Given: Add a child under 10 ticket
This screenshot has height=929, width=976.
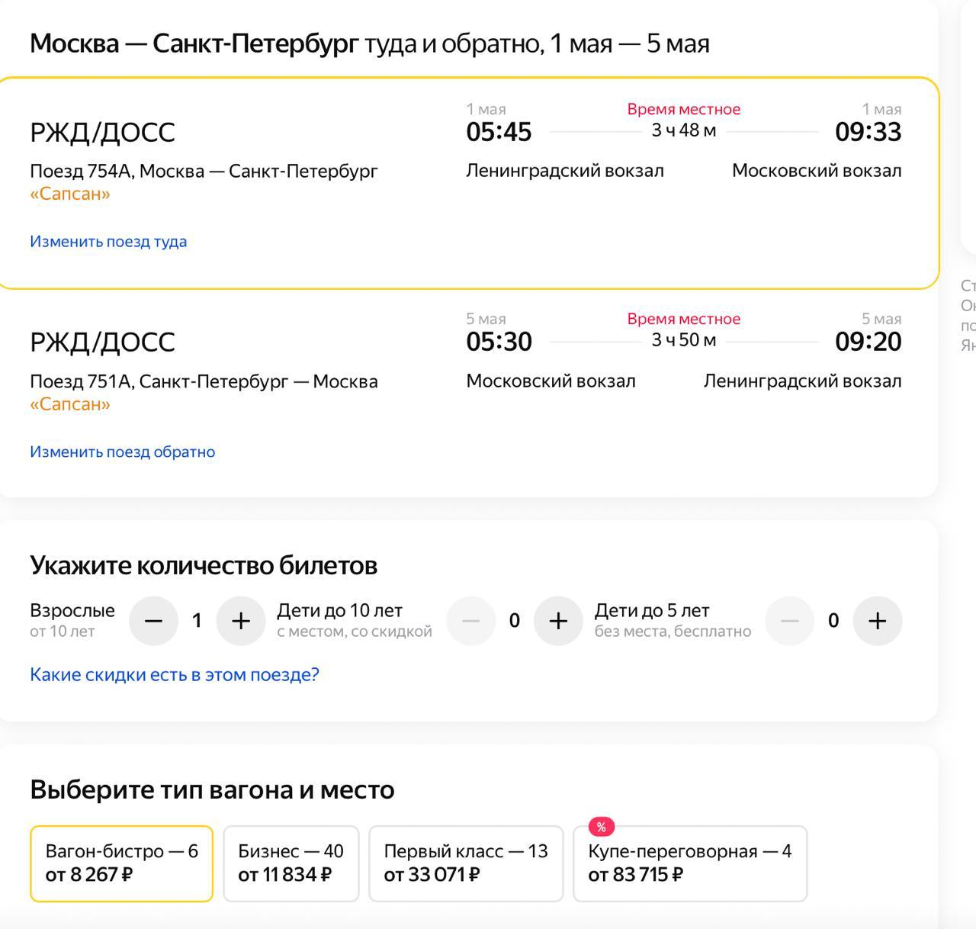Looking at the screenshot, I should (x=558, y=621).
